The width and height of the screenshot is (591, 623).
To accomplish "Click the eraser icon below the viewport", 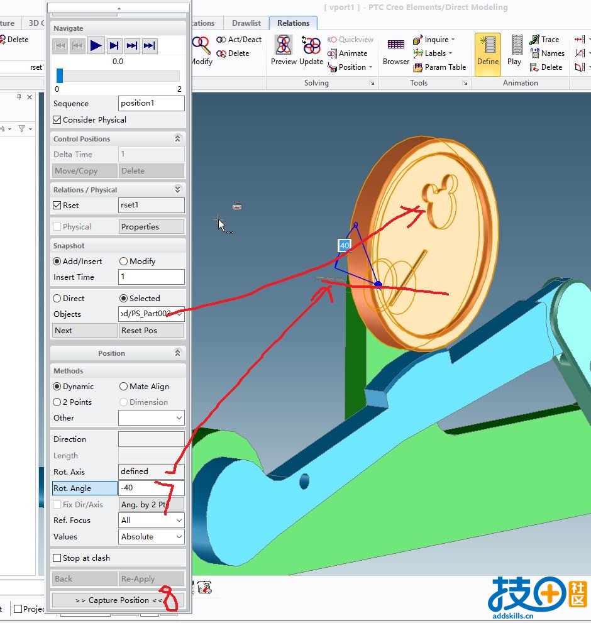I will click(x=205, y=588).
